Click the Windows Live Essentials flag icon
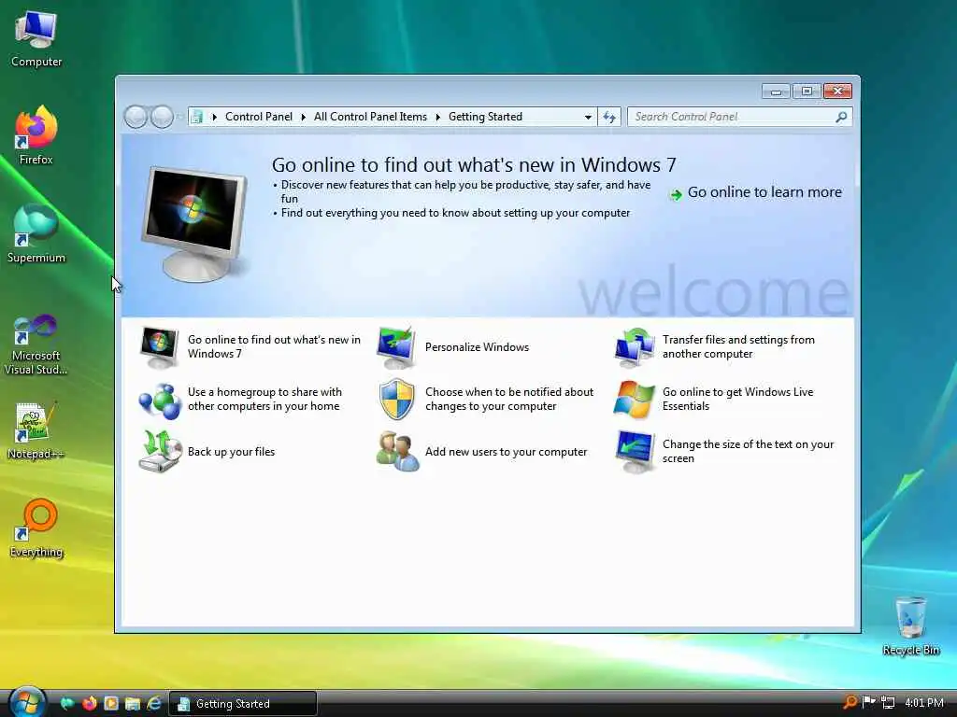 click(x=635, y=400)
